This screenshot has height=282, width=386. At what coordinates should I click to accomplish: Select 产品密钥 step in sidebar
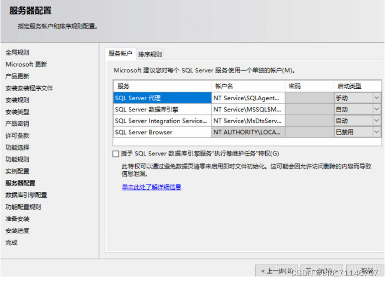coord(17,124)
